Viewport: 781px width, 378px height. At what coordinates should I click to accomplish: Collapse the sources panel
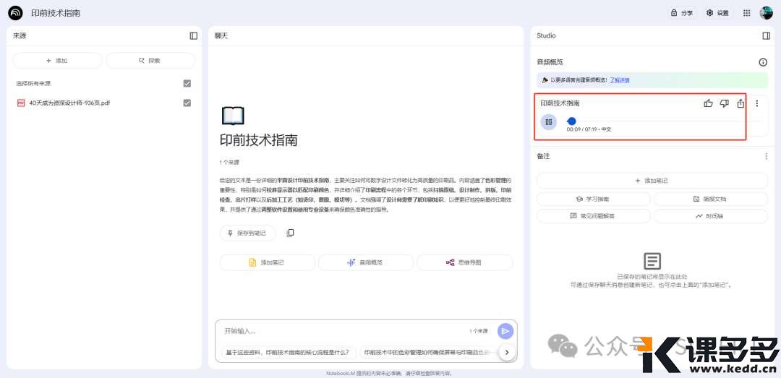point(193,35)
